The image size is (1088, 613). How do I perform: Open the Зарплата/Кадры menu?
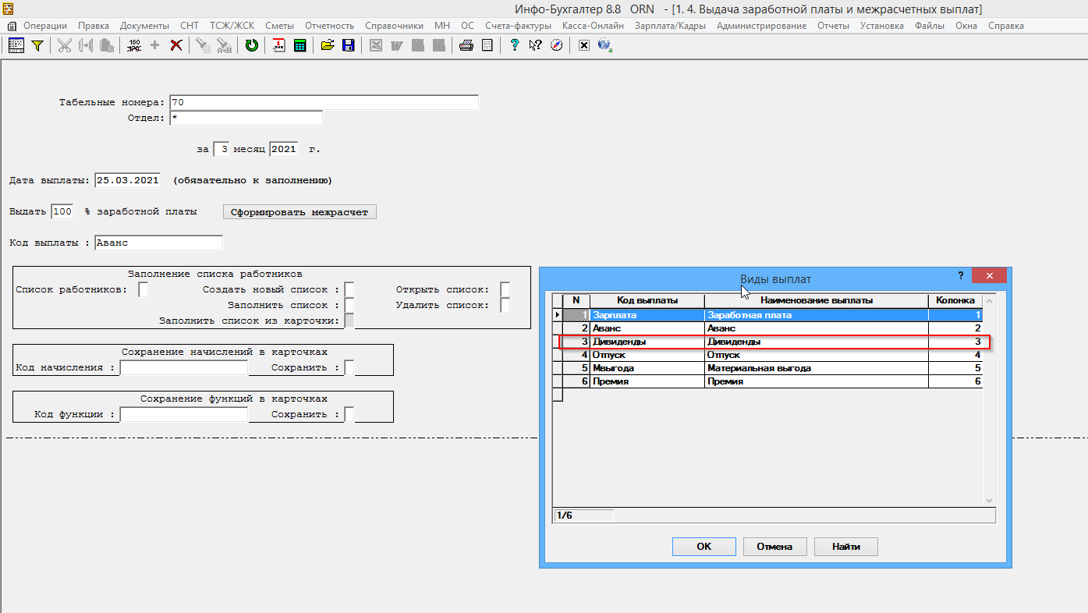(x=670, y=26)
